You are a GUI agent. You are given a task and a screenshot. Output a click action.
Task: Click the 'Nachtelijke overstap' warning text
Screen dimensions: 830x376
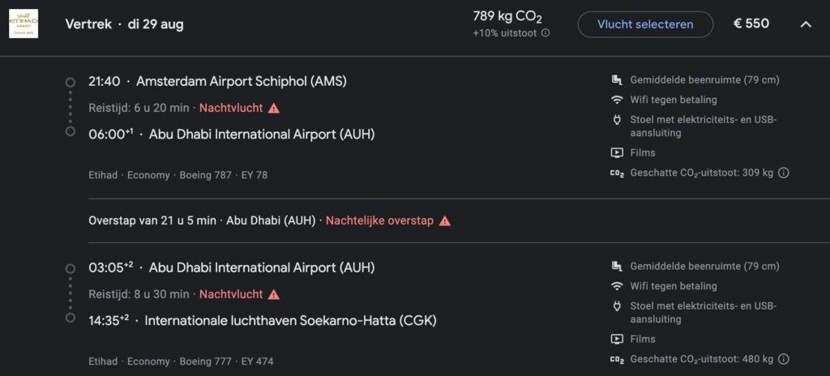click(x=379, y=220)
